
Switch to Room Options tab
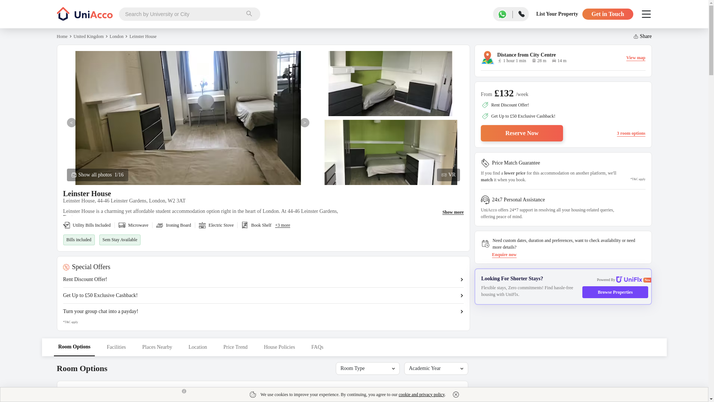(74, 347)
